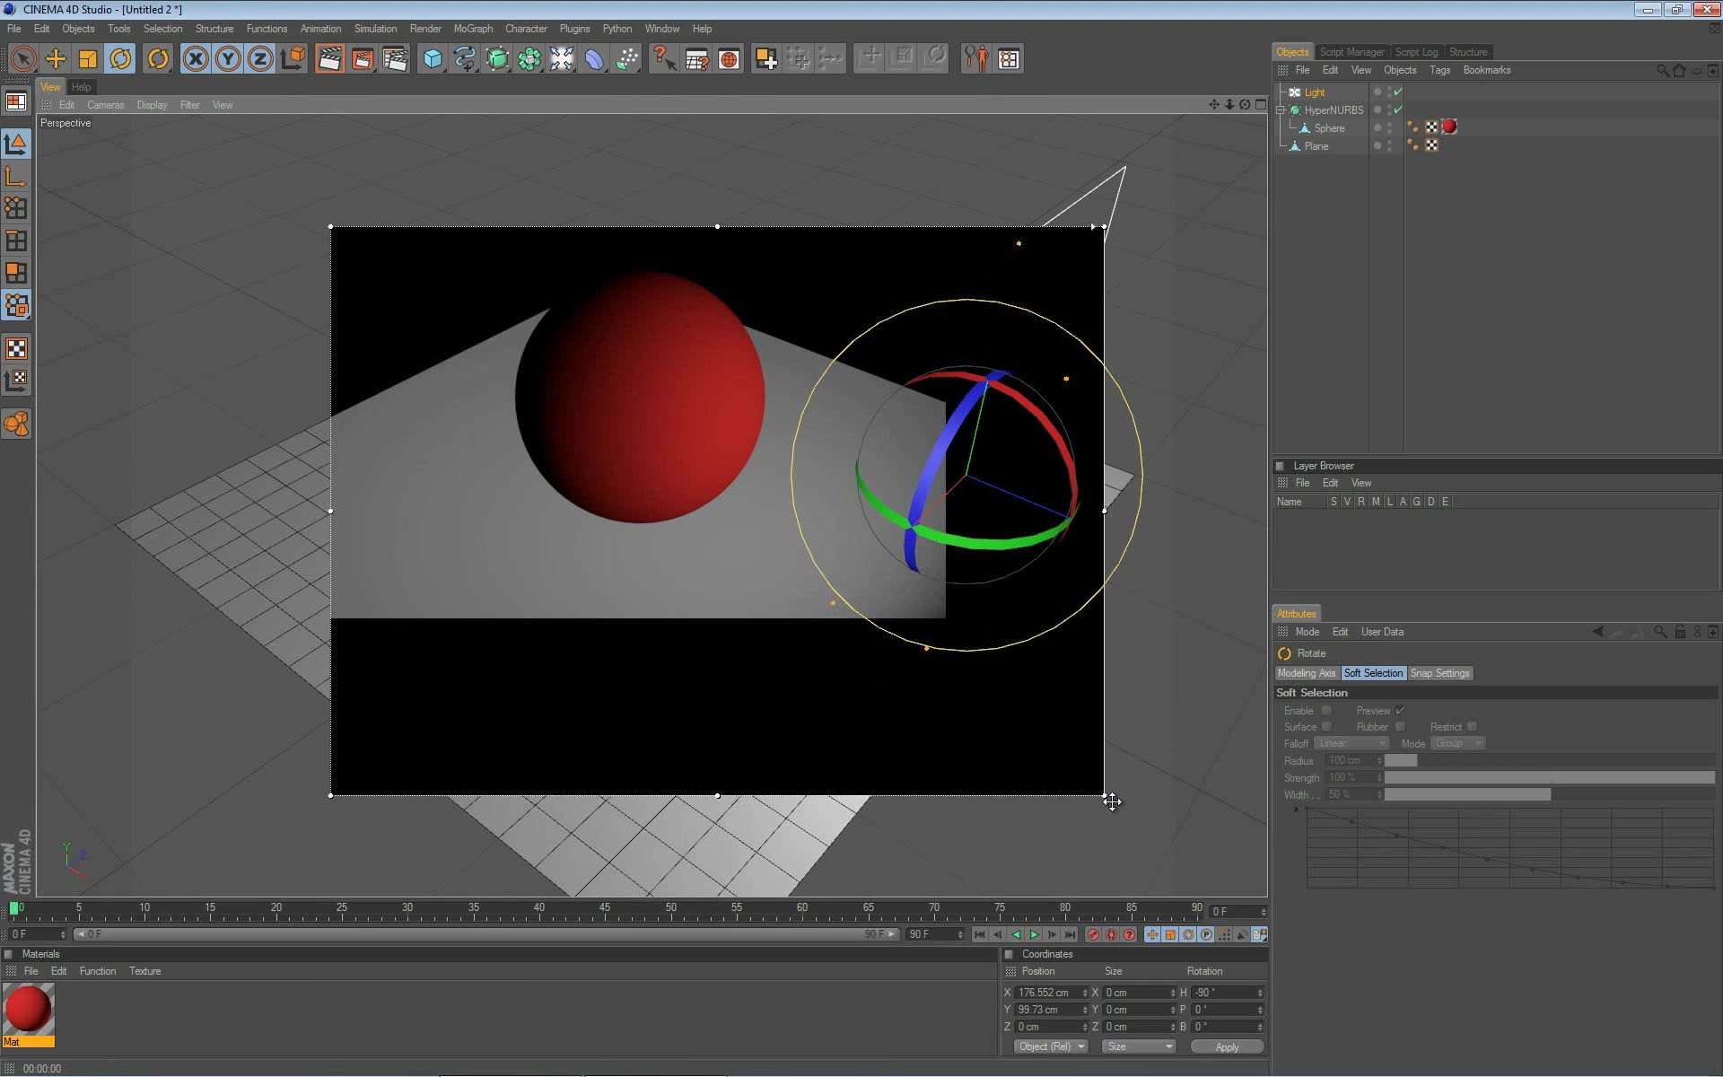Click the Snap Settings tab
The height and width of the screenshot is (1077, 1723).
(1440, 672)
